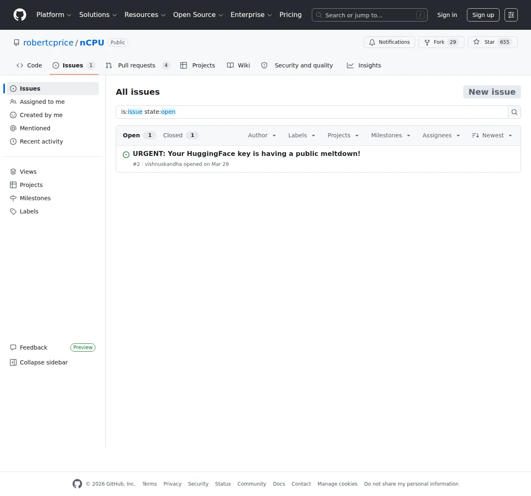Viewport: 531px width, 496px height.
Task: Open the nCPU repository link
Action: coord(92,43)
